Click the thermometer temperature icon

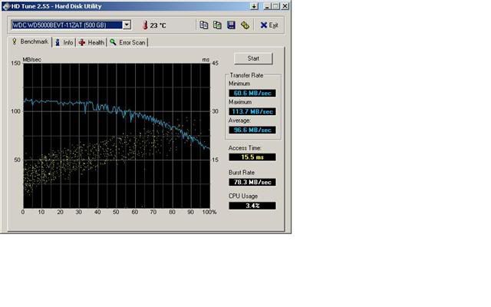(143, 25)
